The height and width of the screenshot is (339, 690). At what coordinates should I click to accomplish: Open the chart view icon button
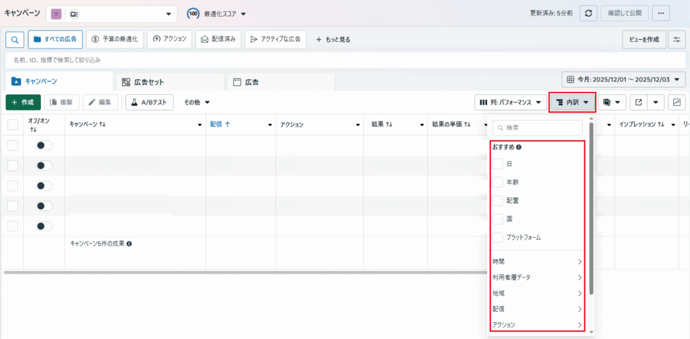tap(677, 102)
